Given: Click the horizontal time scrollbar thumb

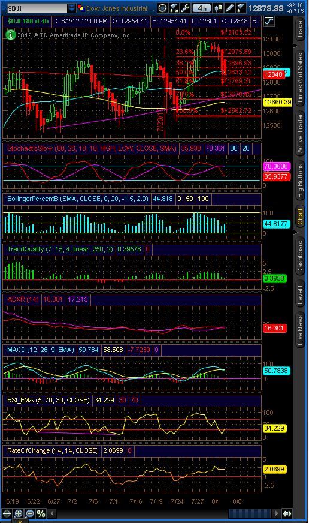Looking at the screenshot, I should (249, 513).
